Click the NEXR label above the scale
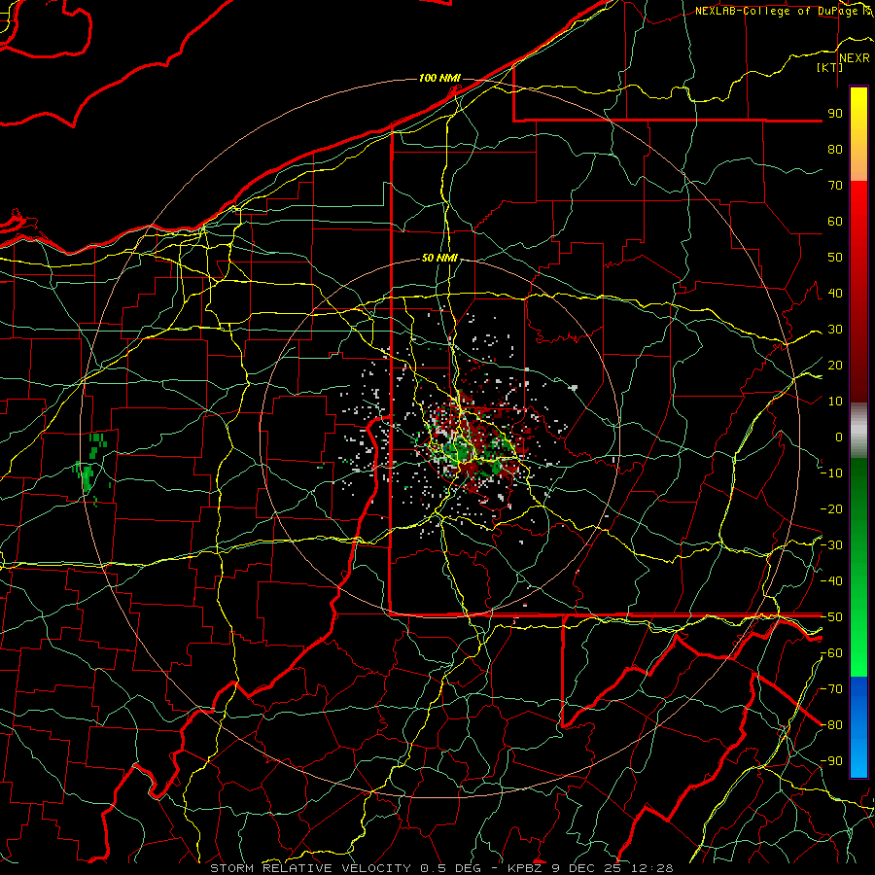The height and width of the screenshot is (875, 875). (x=855, y=58)
